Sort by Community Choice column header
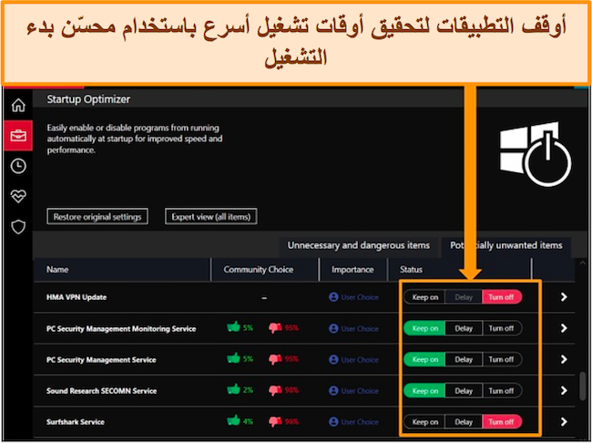The height and width of the screenshot is (443, 592). (265, 270)
